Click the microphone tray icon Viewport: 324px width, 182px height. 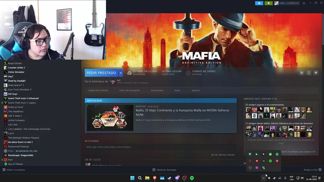click(285, 178)
